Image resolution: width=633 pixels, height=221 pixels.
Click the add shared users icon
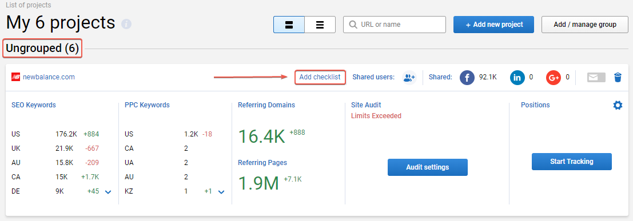(x=409, y=78)
